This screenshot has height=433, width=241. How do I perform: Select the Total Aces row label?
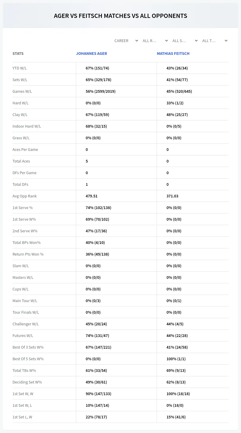pyautogui.click(x=21, y=161)
